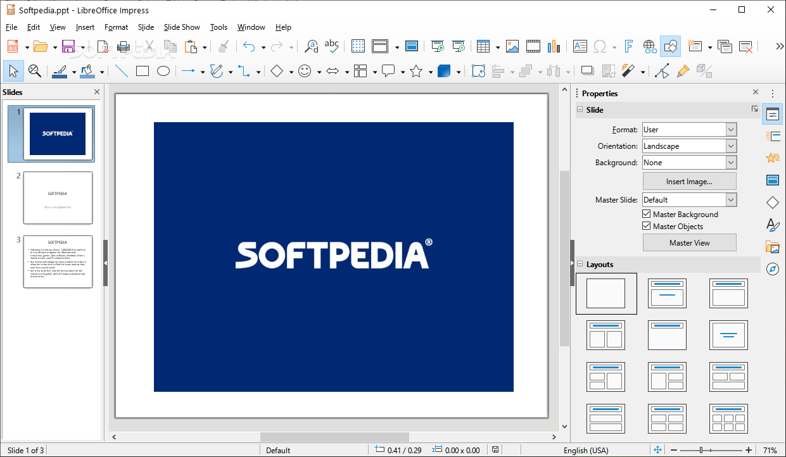Click Insert Audio or Video icon

[533, 46]
